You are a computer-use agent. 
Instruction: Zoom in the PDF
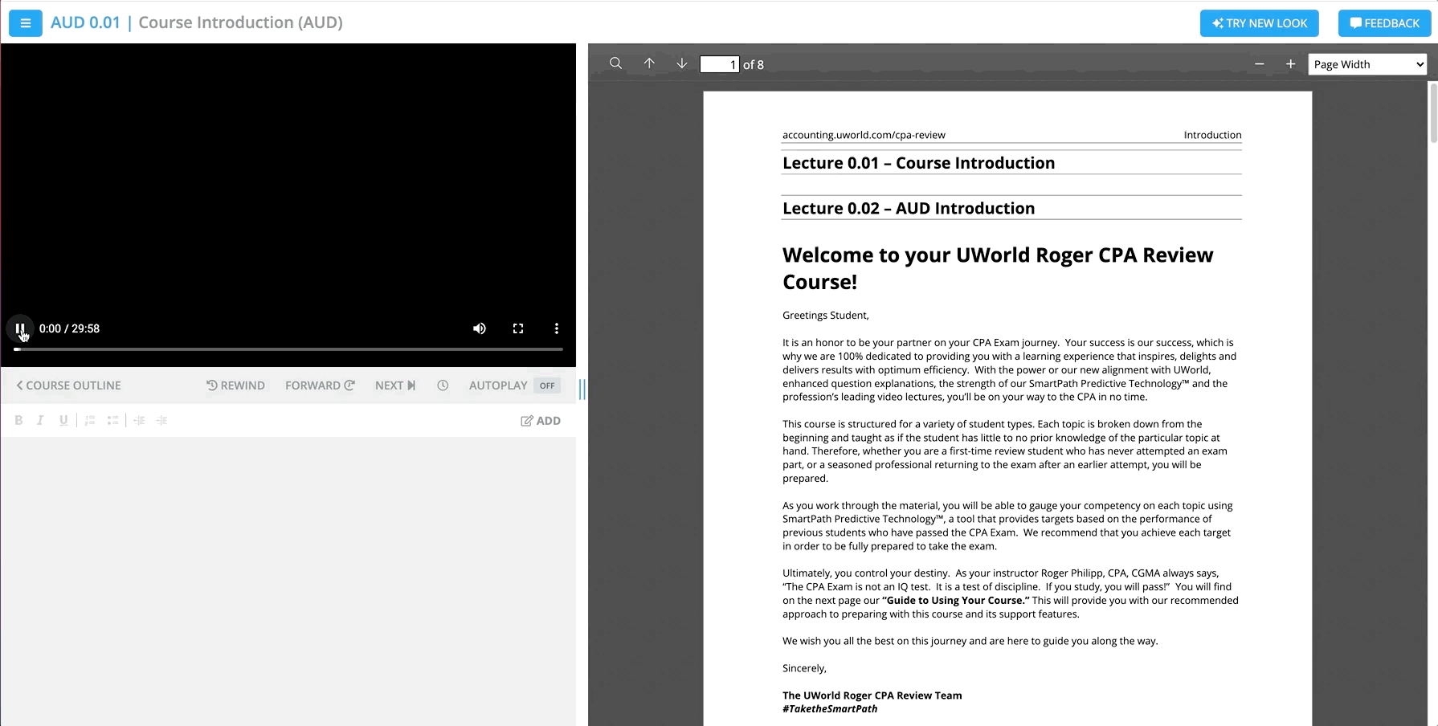tap(1290, 64)
